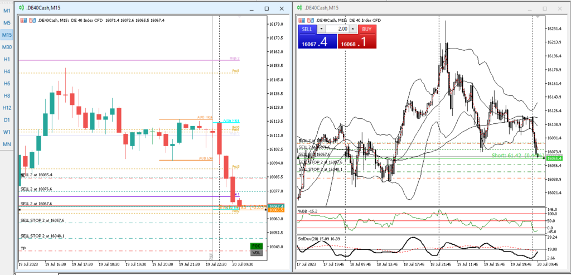Viewport: 571px width, 275px height.
Task: Close the left .DE40Cash chart window
Action: 282,8
